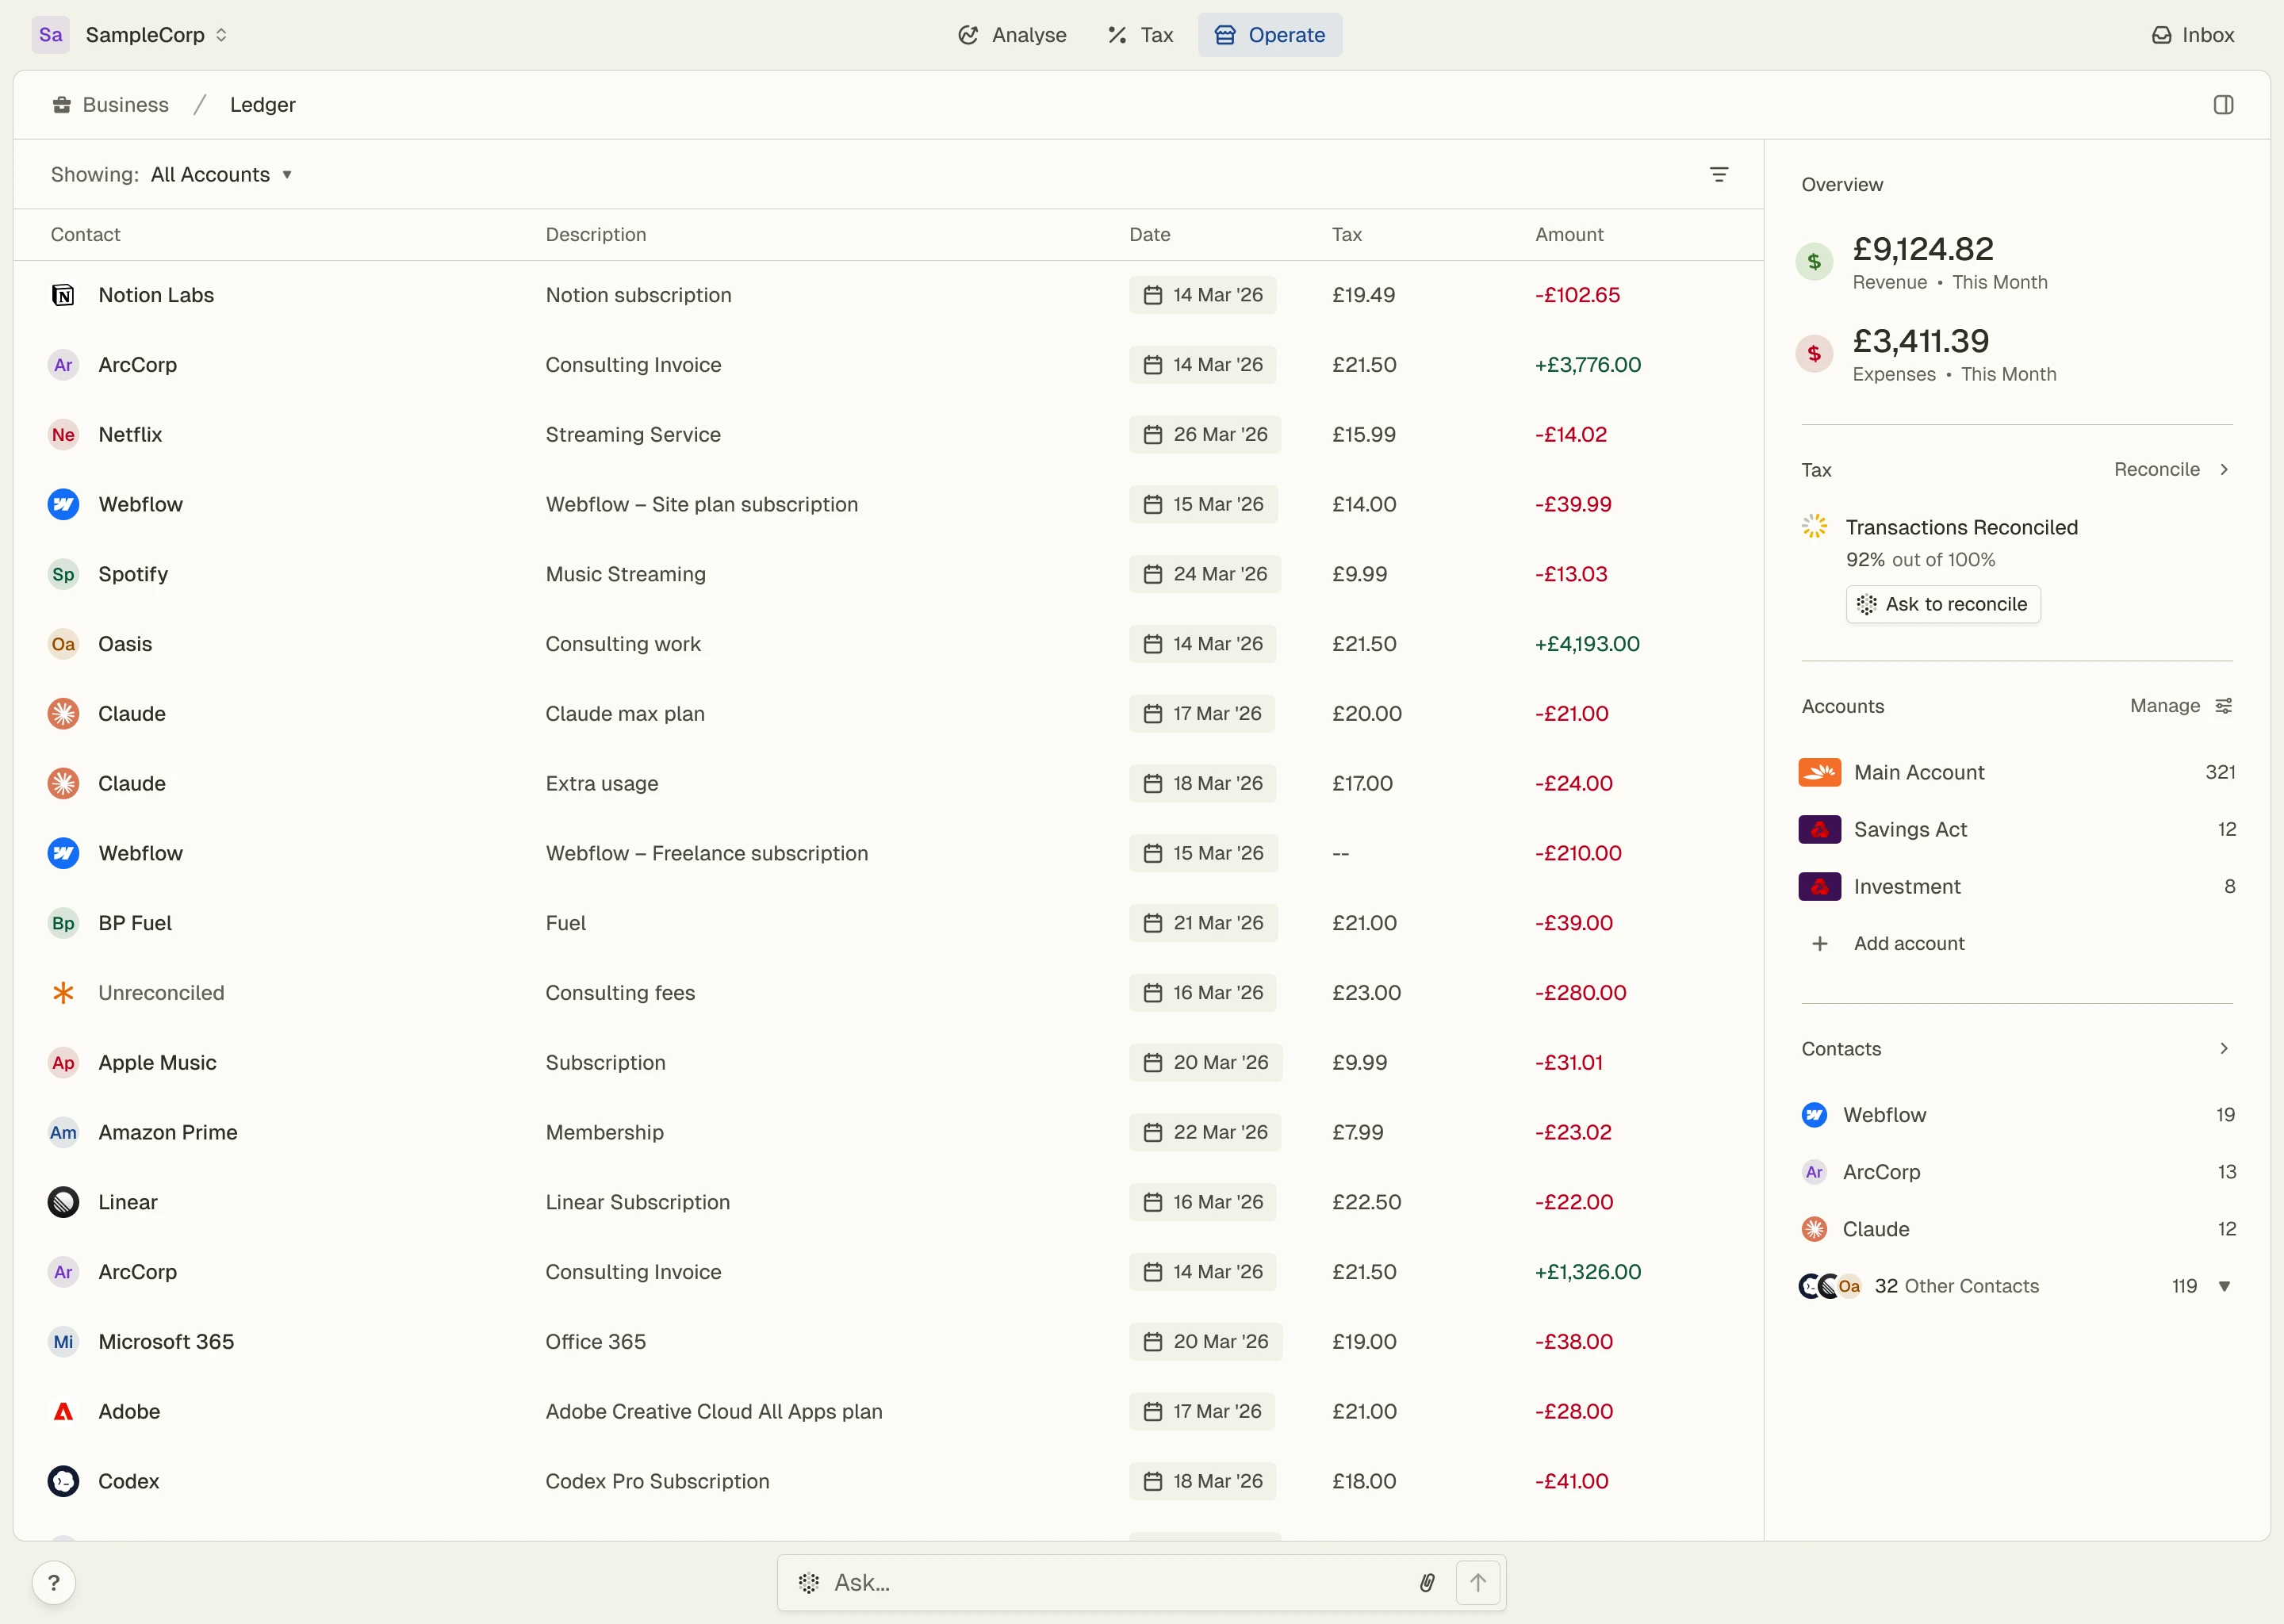The image size is (2284, 1624).
Task: Click the SampleCorp 'Sa' workspace avatar
Action: 51,35
